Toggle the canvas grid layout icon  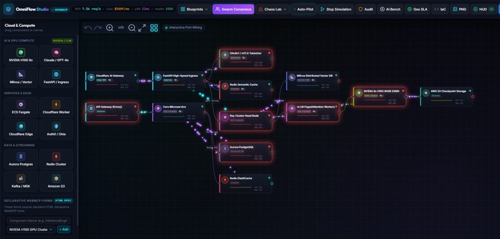[x=154, y=28]
